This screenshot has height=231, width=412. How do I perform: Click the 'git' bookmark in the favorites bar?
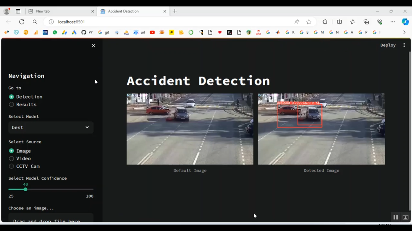104,32
